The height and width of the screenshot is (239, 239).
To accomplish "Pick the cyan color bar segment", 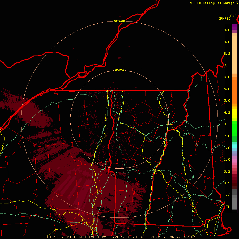I will (234, 146).
